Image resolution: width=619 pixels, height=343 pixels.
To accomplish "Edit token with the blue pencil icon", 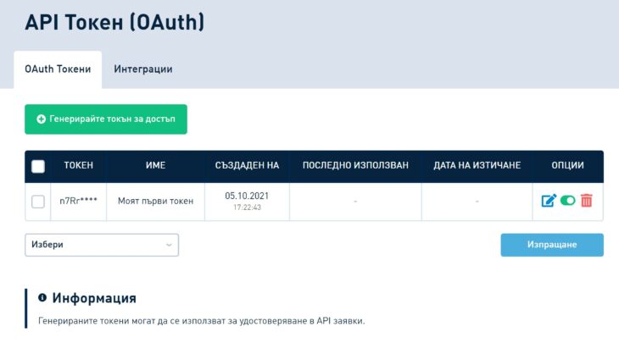I will [549, 201].
